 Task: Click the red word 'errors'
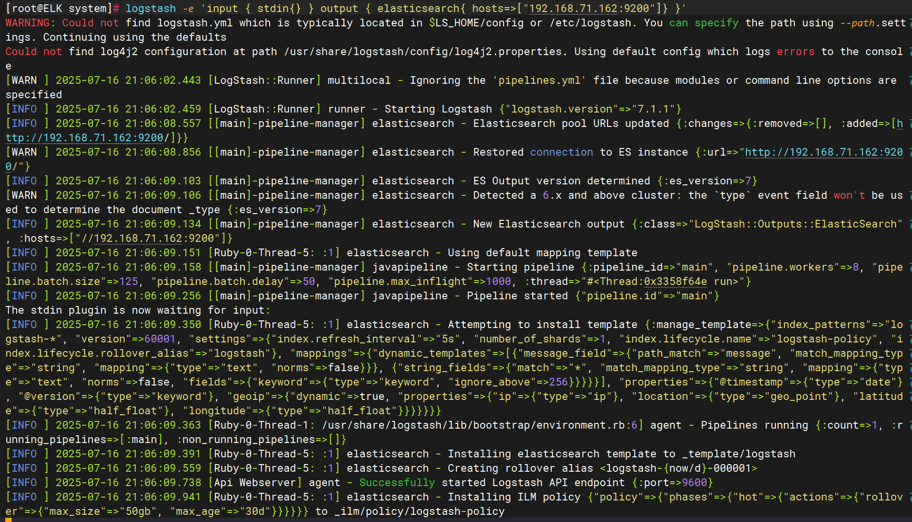[796, 52]
